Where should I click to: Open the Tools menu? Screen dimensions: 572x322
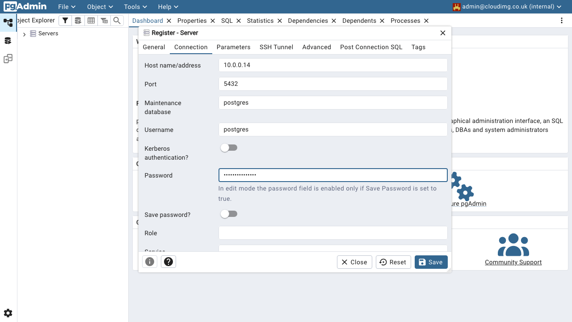click(136, 7)
